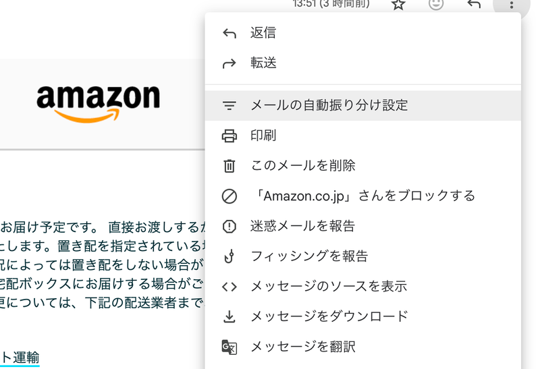
Task: Click the emoji reaction icon
Action: click(437, 5)
